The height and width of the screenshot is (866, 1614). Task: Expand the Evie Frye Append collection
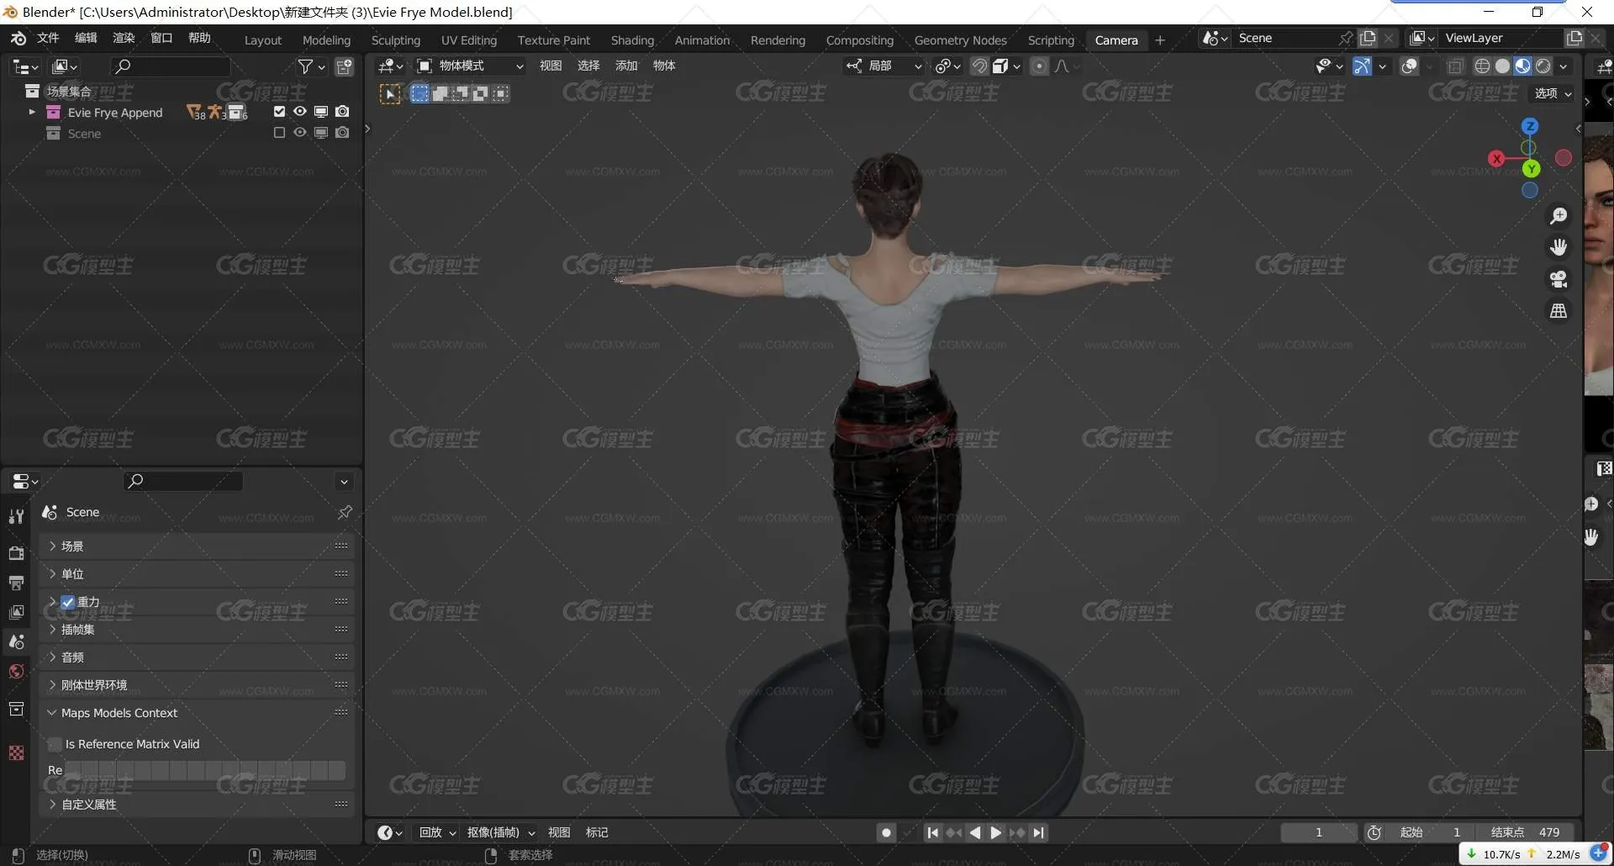click(x=32, y=112)
